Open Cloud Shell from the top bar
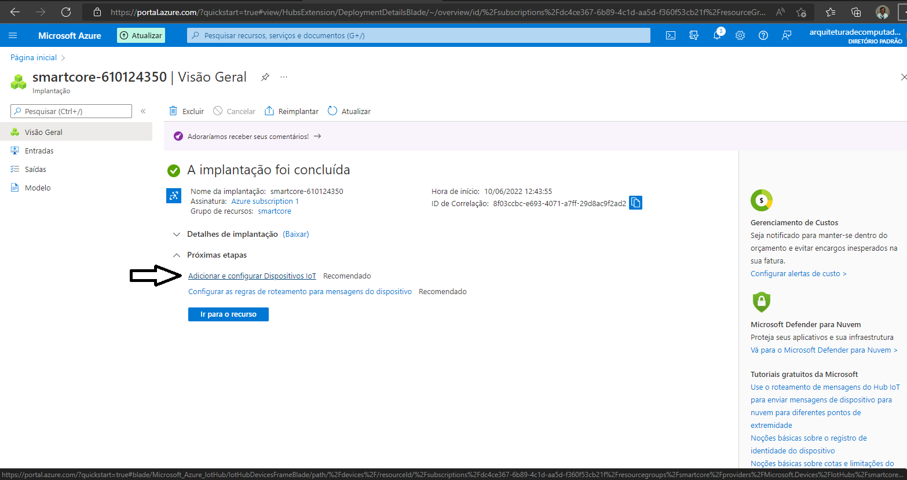The width and height of the screenshot is (907, 480). tap(671, 35)
